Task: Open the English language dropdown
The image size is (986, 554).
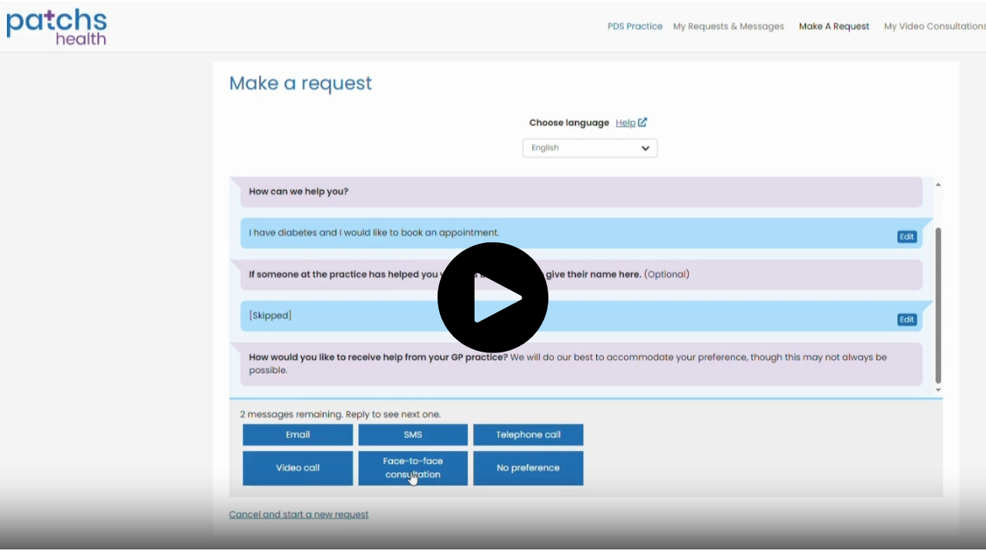Action: [589, 148]
